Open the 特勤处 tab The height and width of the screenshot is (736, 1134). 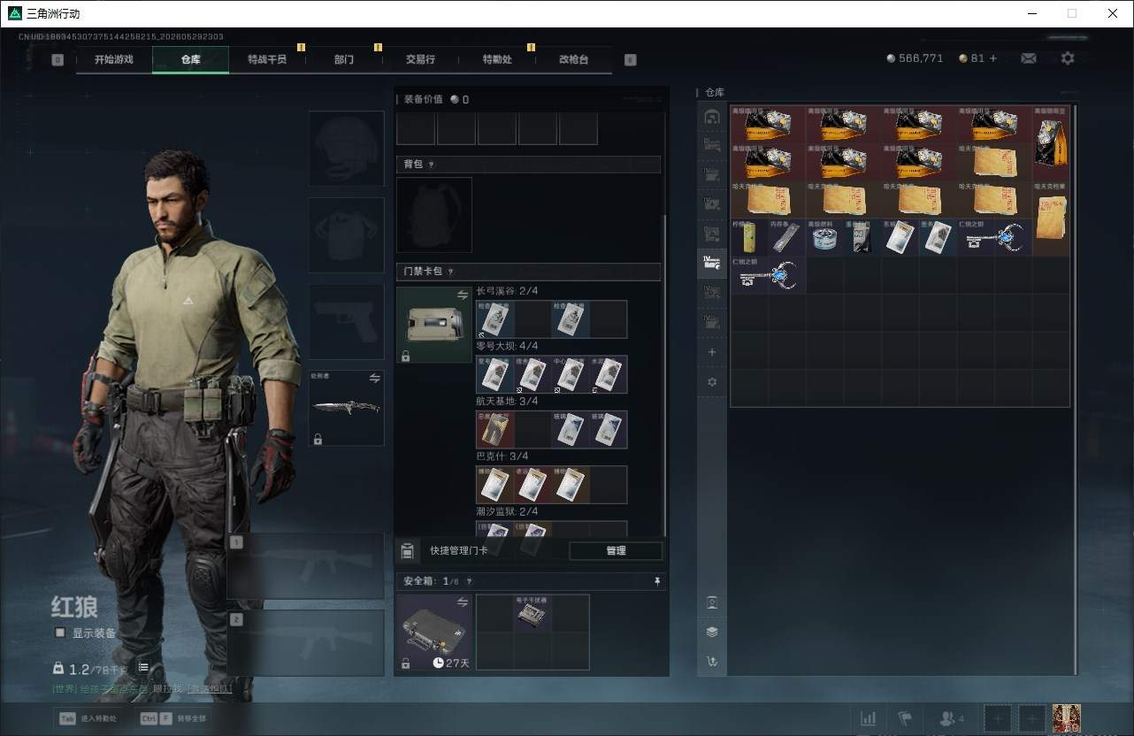(497, 59)
